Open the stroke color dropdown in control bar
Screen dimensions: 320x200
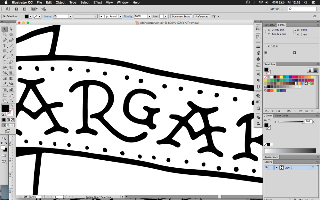[40, 16]
